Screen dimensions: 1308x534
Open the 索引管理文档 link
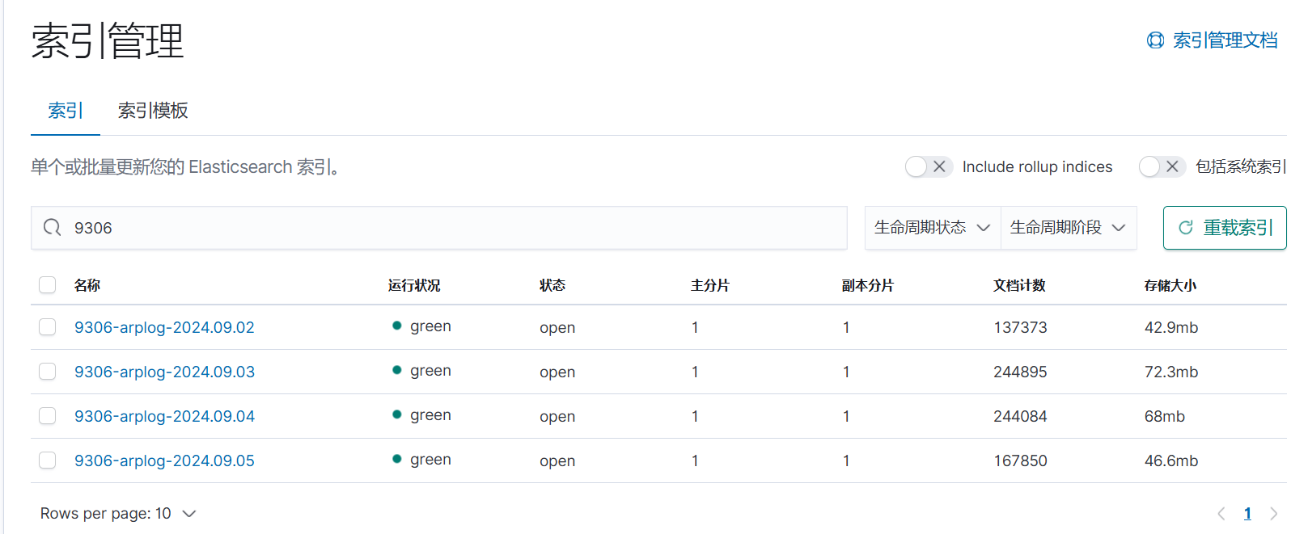pos(1225,40)
